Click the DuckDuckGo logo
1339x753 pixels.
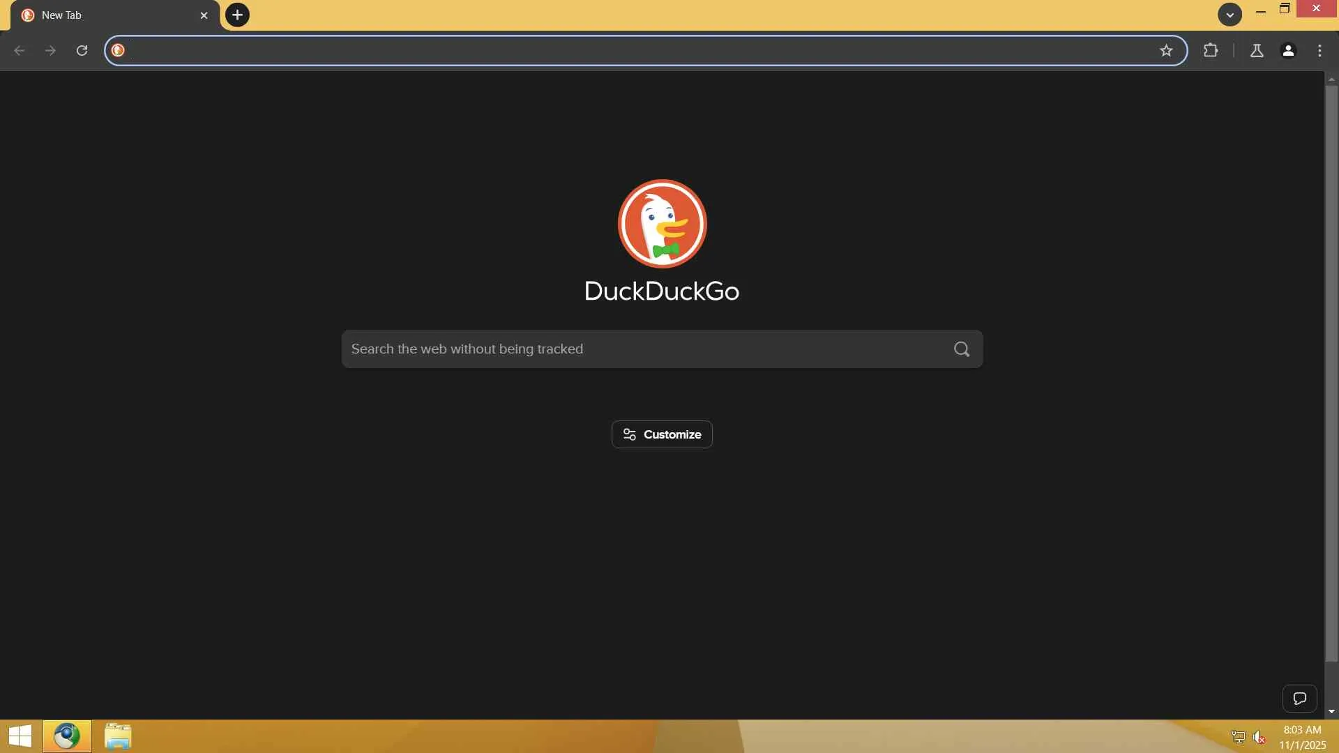(662, 224)
